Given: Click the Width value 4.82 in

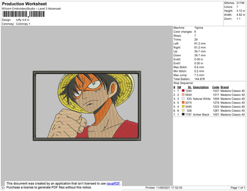Looking at the screenshot, I should (x=241, y=15).
